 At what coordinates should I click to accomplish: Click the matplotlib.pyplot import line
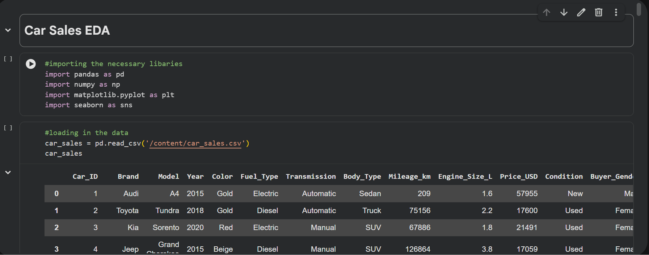click(110, 95)
